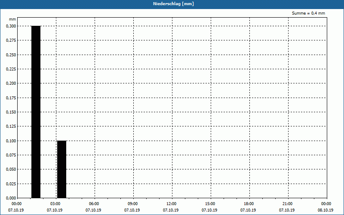Click the 00:00 08.10.19 end time label
Screen dimensions: 344x215
(326, 207)
